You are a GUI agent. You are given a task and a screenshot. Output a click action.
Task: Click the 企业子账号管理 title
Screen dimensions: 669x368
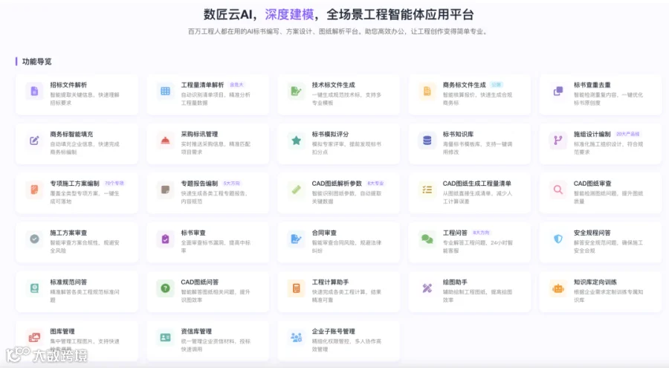[x=333, y=332]
